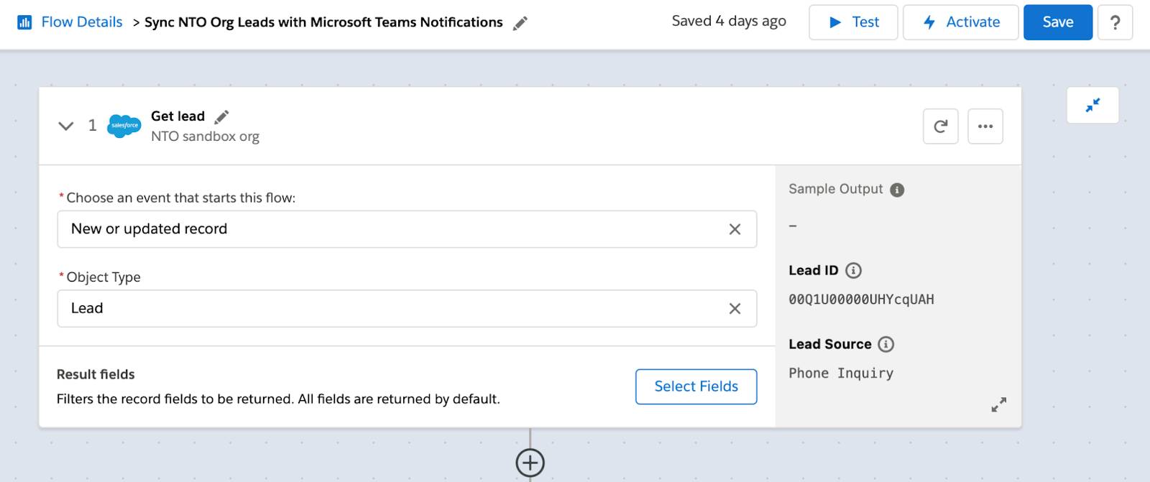The height and width of the screenshot is (482, 1150).
Task: Rename the Get lead step with pencil
Action: (x=222, y=116)
